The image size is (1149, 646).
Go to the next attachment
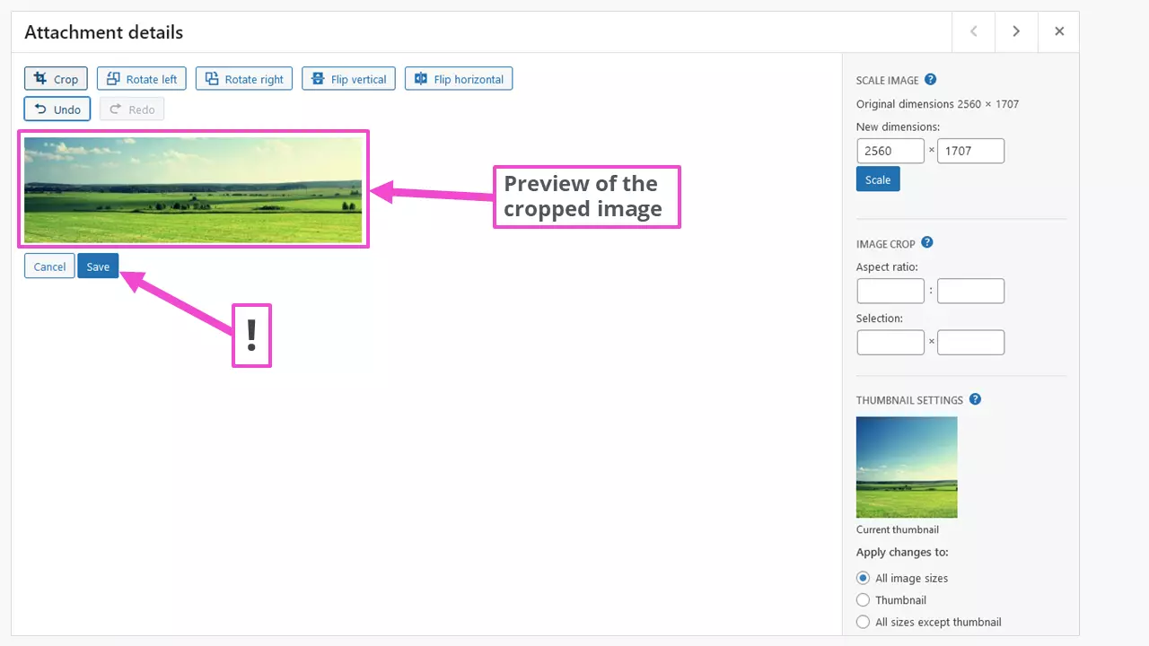pos(1016,31)
